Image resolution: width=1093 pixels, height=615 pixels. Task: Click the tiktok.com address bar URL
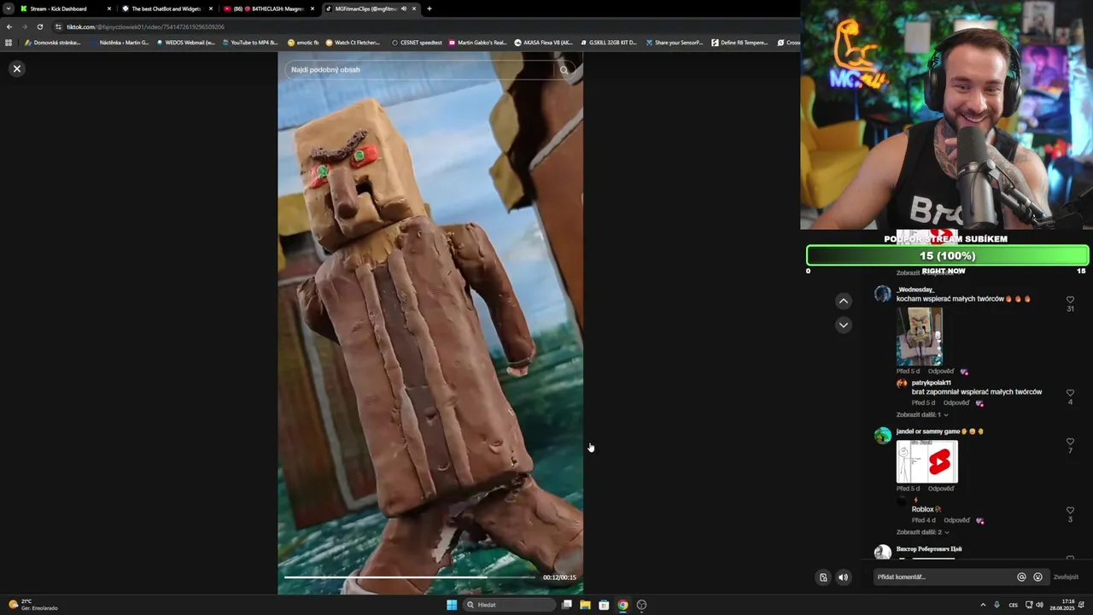coord(146,26)
